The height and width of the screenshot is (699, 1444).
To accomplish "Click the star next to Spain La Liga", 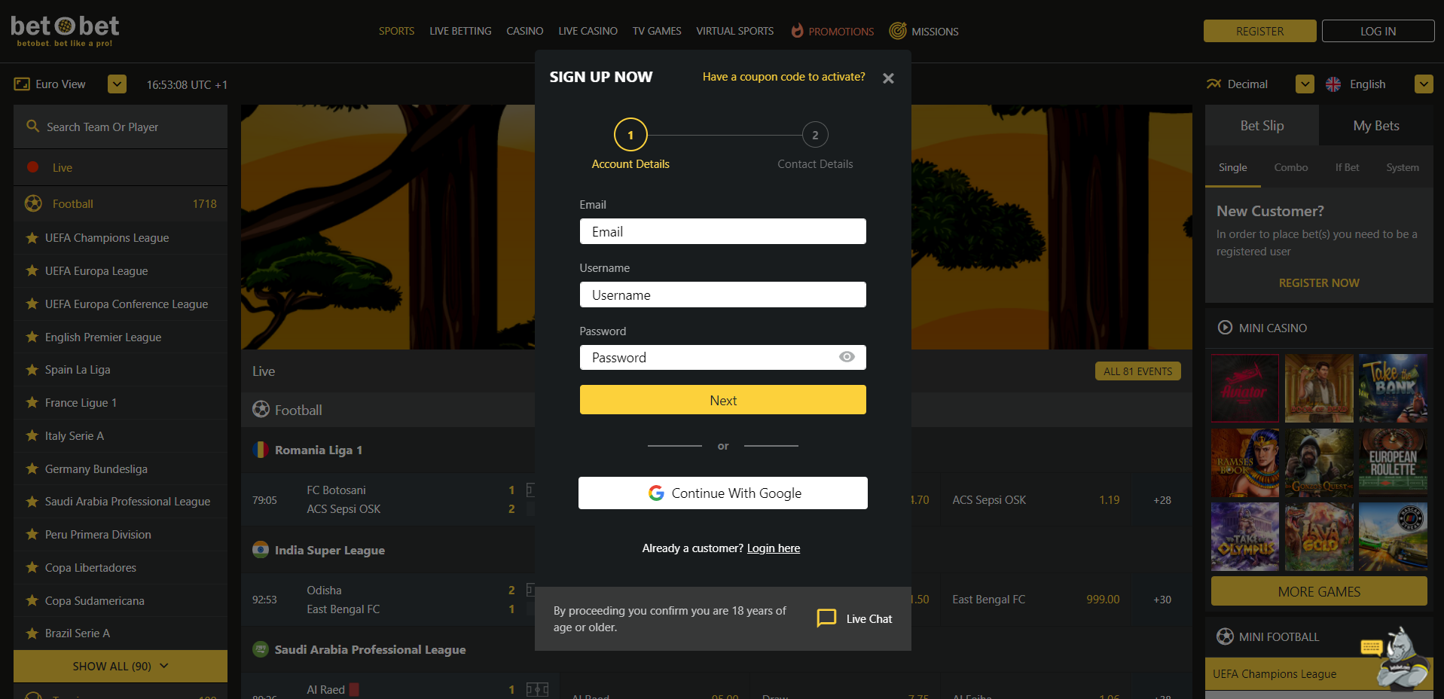I will click(32, 370).
